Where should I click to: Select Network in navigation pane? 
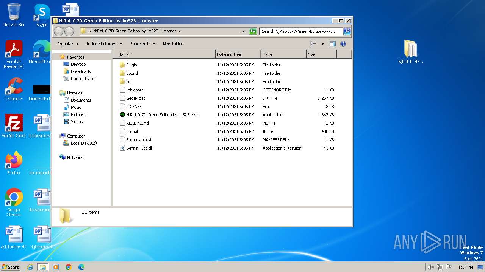click(75, 158)
